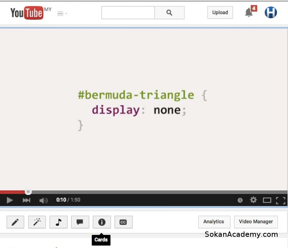Play the video
This screenshot has height=248, width=288.
(10, 200)
